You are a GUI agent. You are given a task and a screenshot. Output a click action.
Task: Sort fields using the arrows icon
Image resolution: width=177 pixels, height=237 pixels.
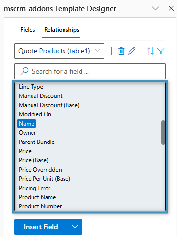tap(150, 51)
